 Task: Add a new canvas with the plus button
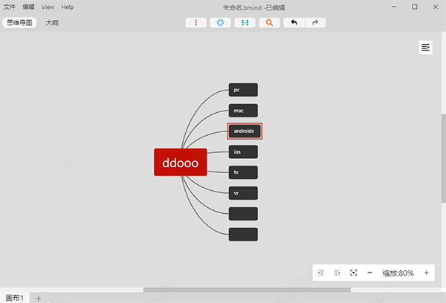(39, 298)
